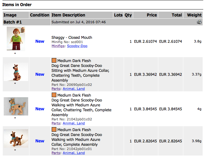Open Animal, Land link under 21042pb01c02
Viewport: 206px width, 158px height.
coord(74,123)
